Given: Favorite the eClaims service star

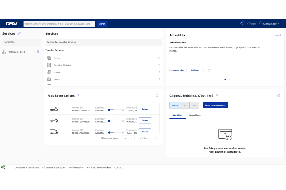Looking at the screenshot, I should click(159, 72).
